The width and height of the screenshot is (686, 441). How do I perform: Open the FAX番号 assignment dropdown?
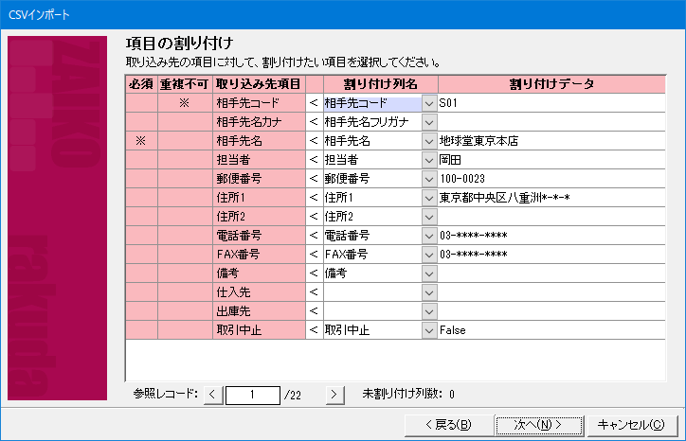pyautogui.click(x=428, y=255)
